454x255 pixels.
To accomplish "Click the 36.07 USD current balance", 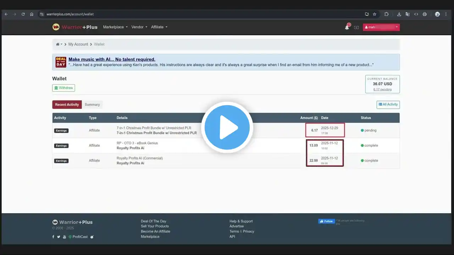I will pos(382,84).
